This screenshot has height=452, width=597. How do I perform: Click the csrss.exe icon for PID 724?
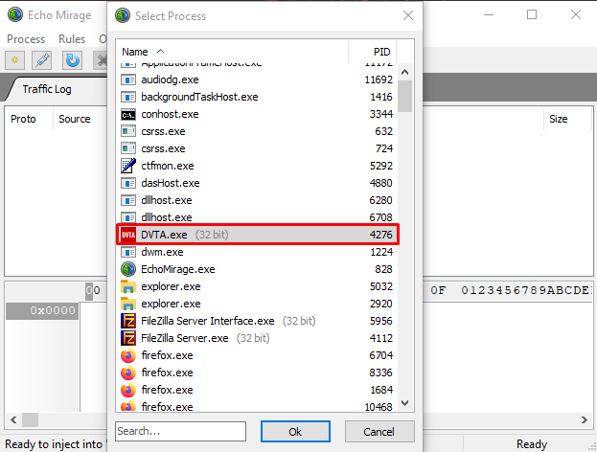tap(128, 148)
